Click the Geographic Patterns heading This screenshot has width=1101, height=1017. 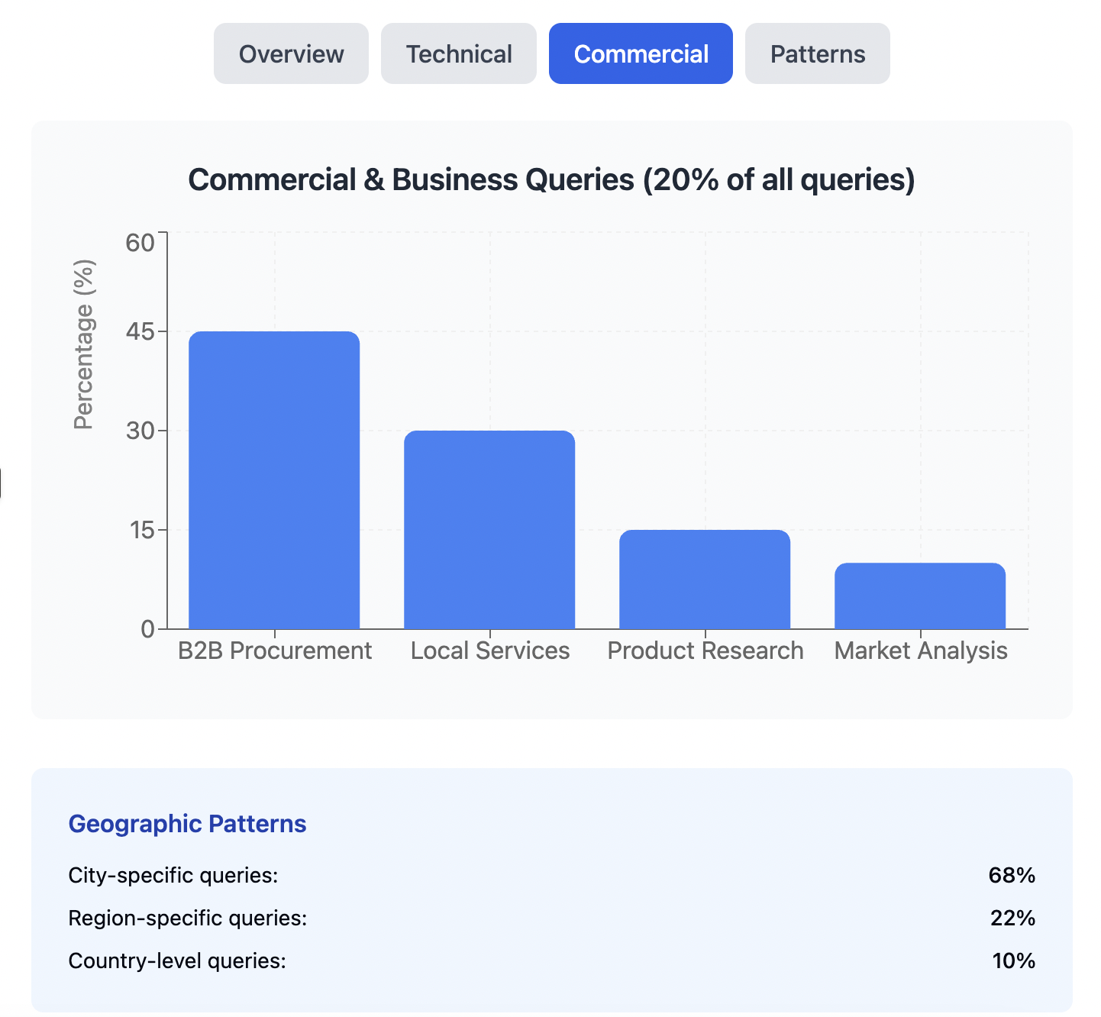click(187, 824)
